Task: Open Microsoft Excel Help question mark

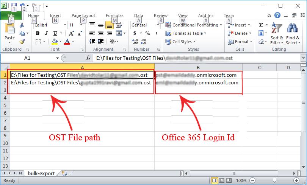Action: [277, 15]
